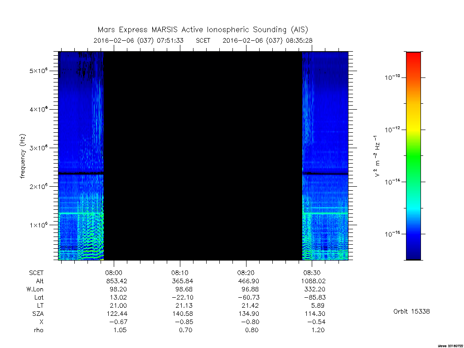Viewport: 464px width, 348px height.
Task: Click the 08:10 time axis label
Action: (179, 273)
